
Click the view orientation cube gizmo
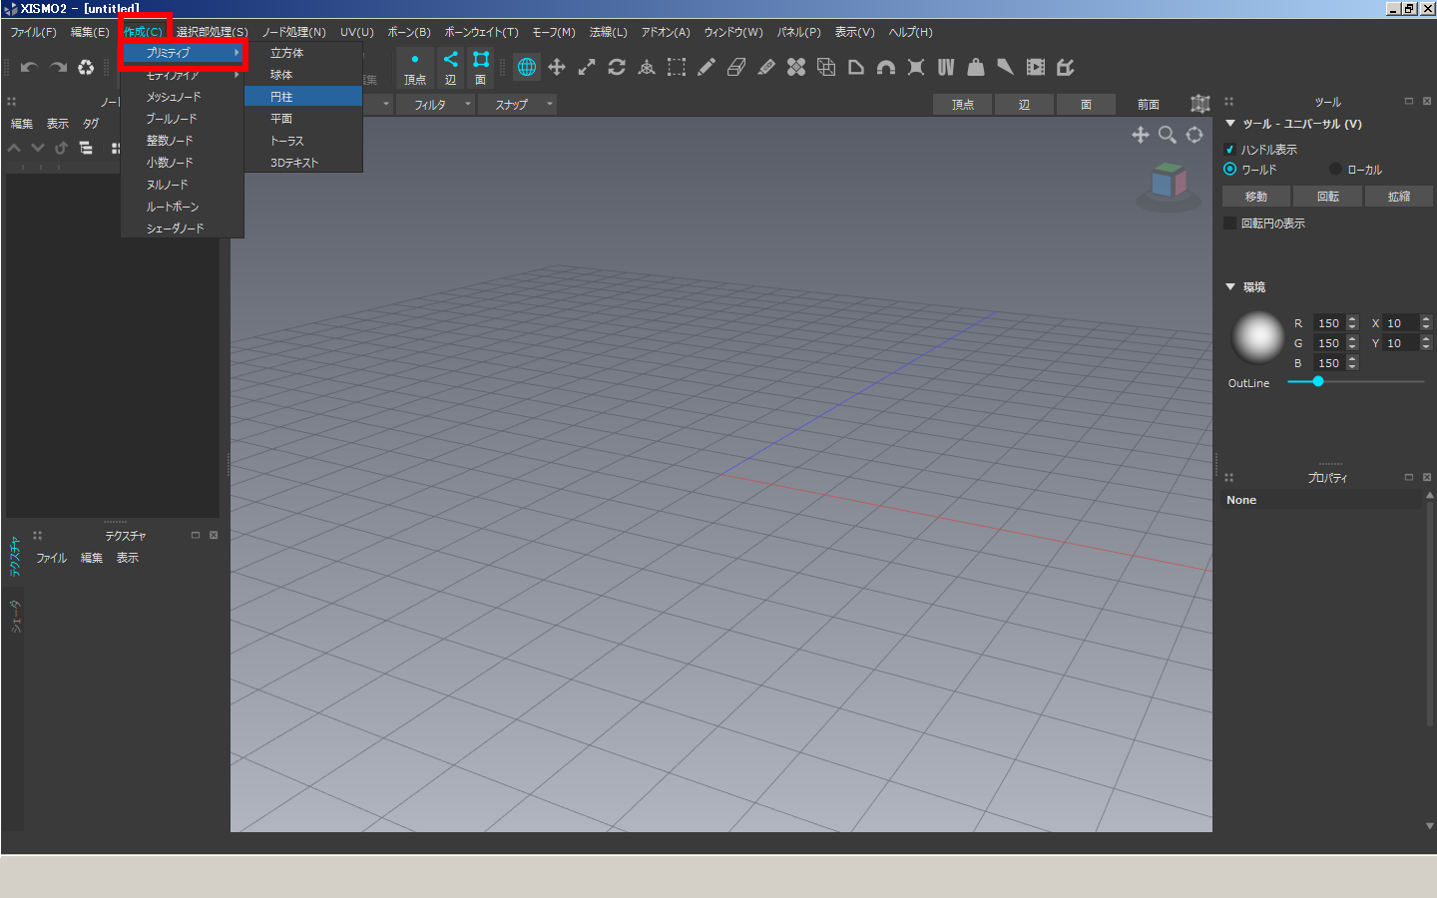(1168, 183)
